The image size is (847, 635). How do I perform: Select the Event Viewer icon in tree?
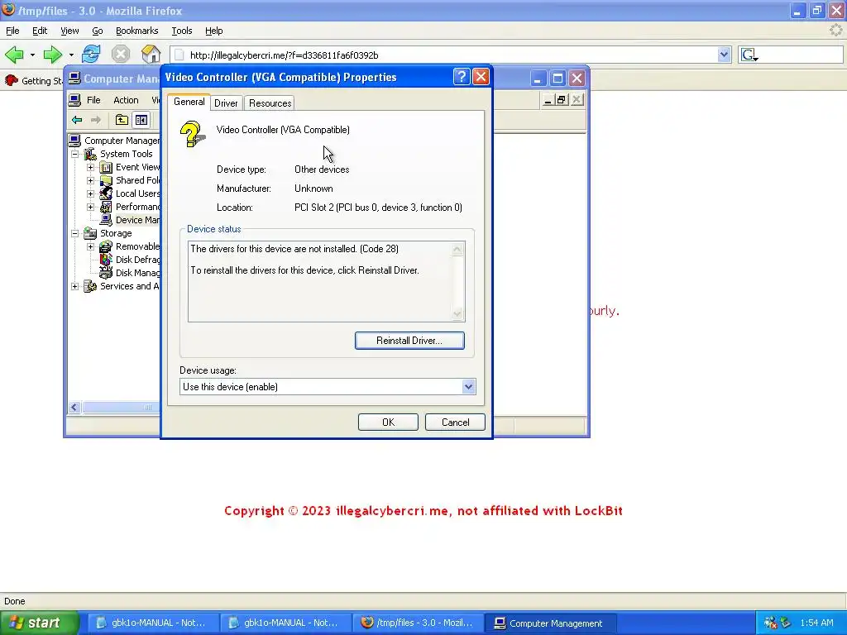[106, 167]
